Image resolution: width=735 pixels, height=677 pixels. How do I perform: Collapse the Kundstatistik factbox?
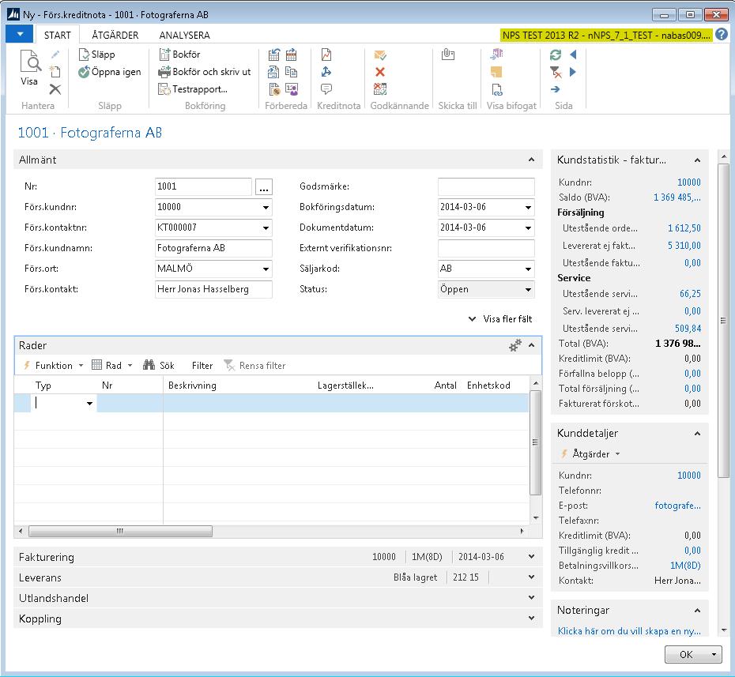(x=697, y=160)
